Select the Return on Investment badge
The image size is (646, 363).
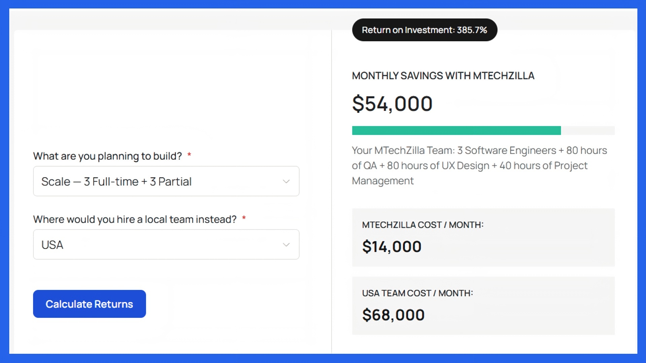point(424,30)
